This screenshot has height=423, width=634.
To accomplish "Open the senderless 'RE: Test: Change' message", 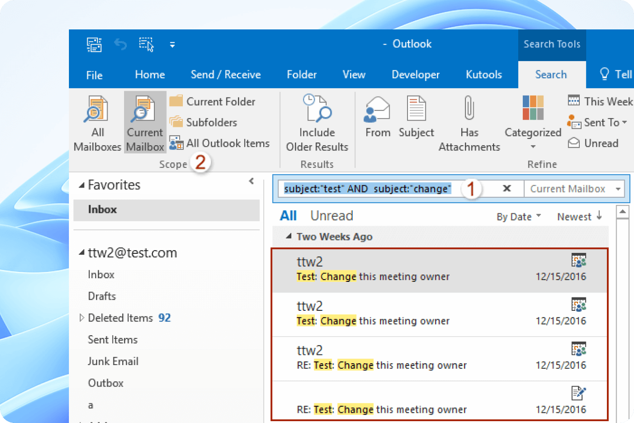I will pos(440,400).
